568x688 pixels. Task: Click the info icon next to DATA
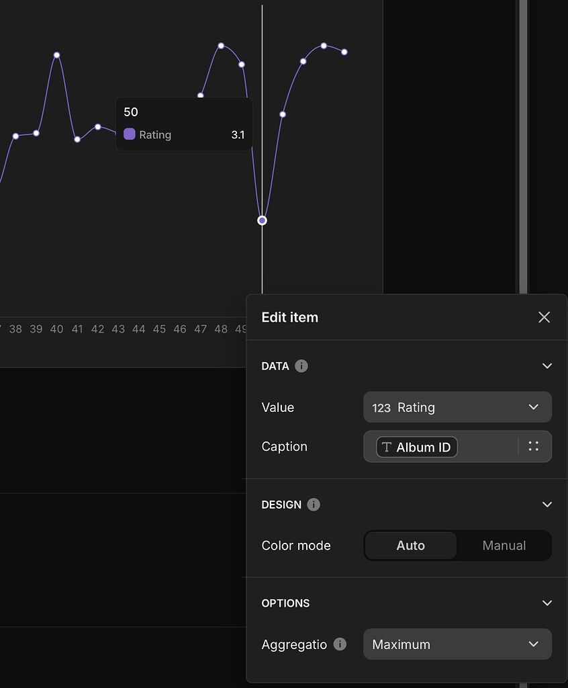301,366
